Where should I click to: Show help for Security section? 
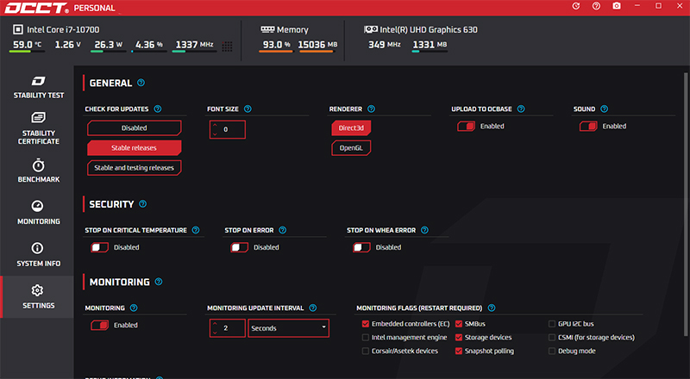(x=142, y=204)
